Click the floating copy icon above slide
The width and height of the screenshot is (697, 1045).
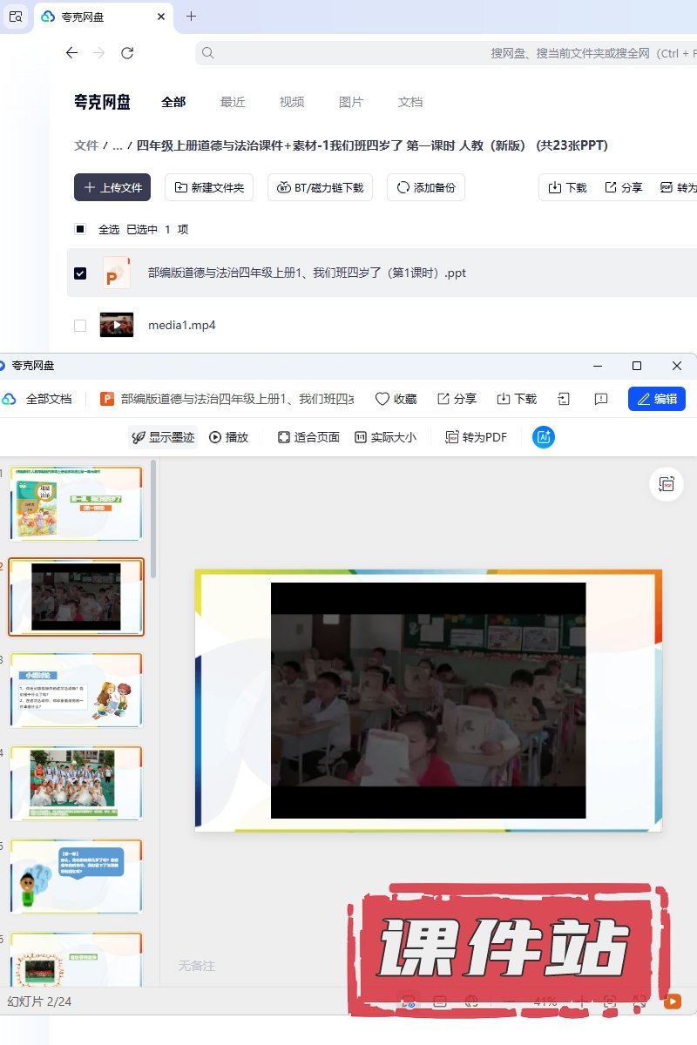coord(667,484)
